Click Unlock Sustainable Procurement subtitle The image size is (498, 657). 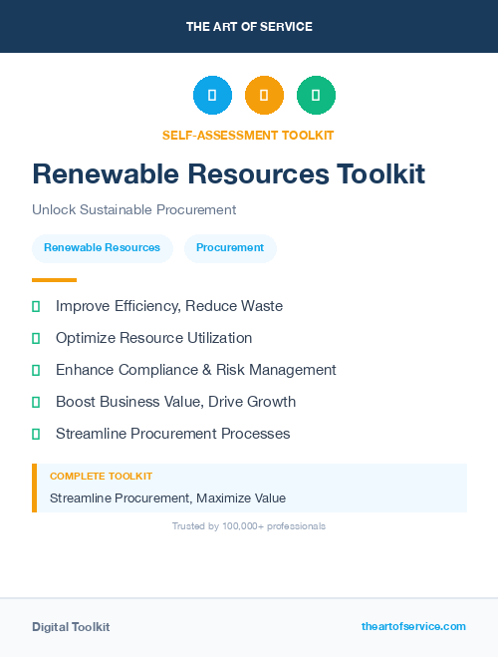click(133, 209)
